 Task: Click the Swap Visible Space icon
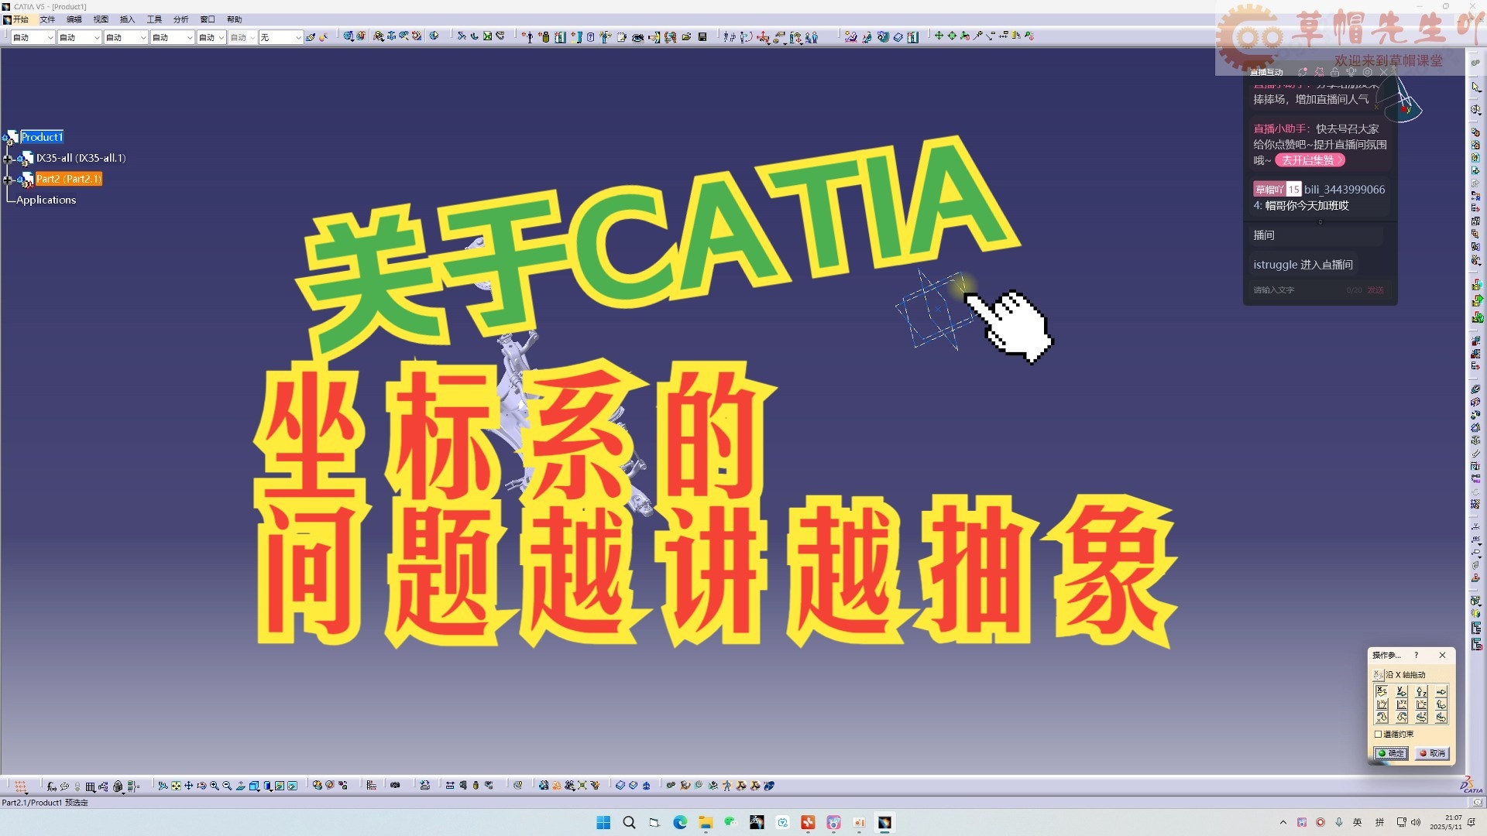(292, 786)
